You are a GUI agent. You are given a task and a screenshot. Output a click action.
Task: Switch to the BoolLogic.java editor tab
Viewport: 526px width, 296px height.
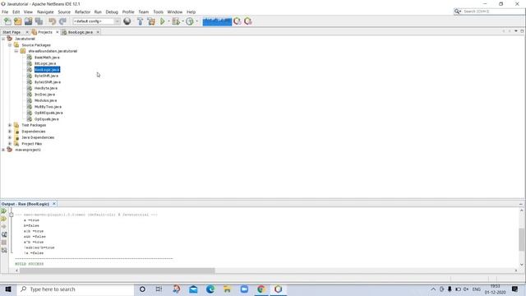[81, 32]
